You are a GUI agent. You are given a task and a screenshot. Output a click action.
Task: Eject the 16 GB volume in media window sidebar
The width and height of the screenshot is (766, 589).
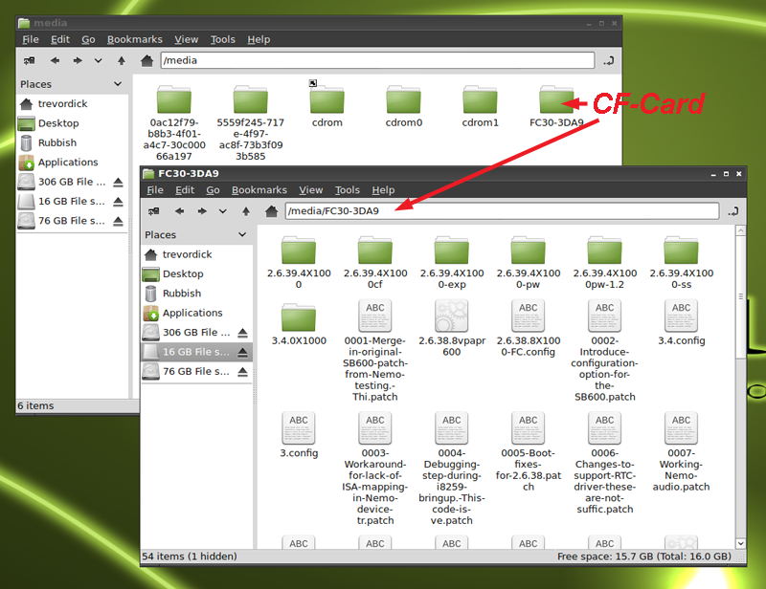[x=118, y=202]
